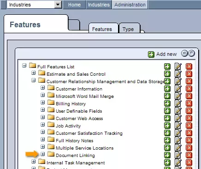Delete the User Definable Fields entry

click(x=189, y=111)
